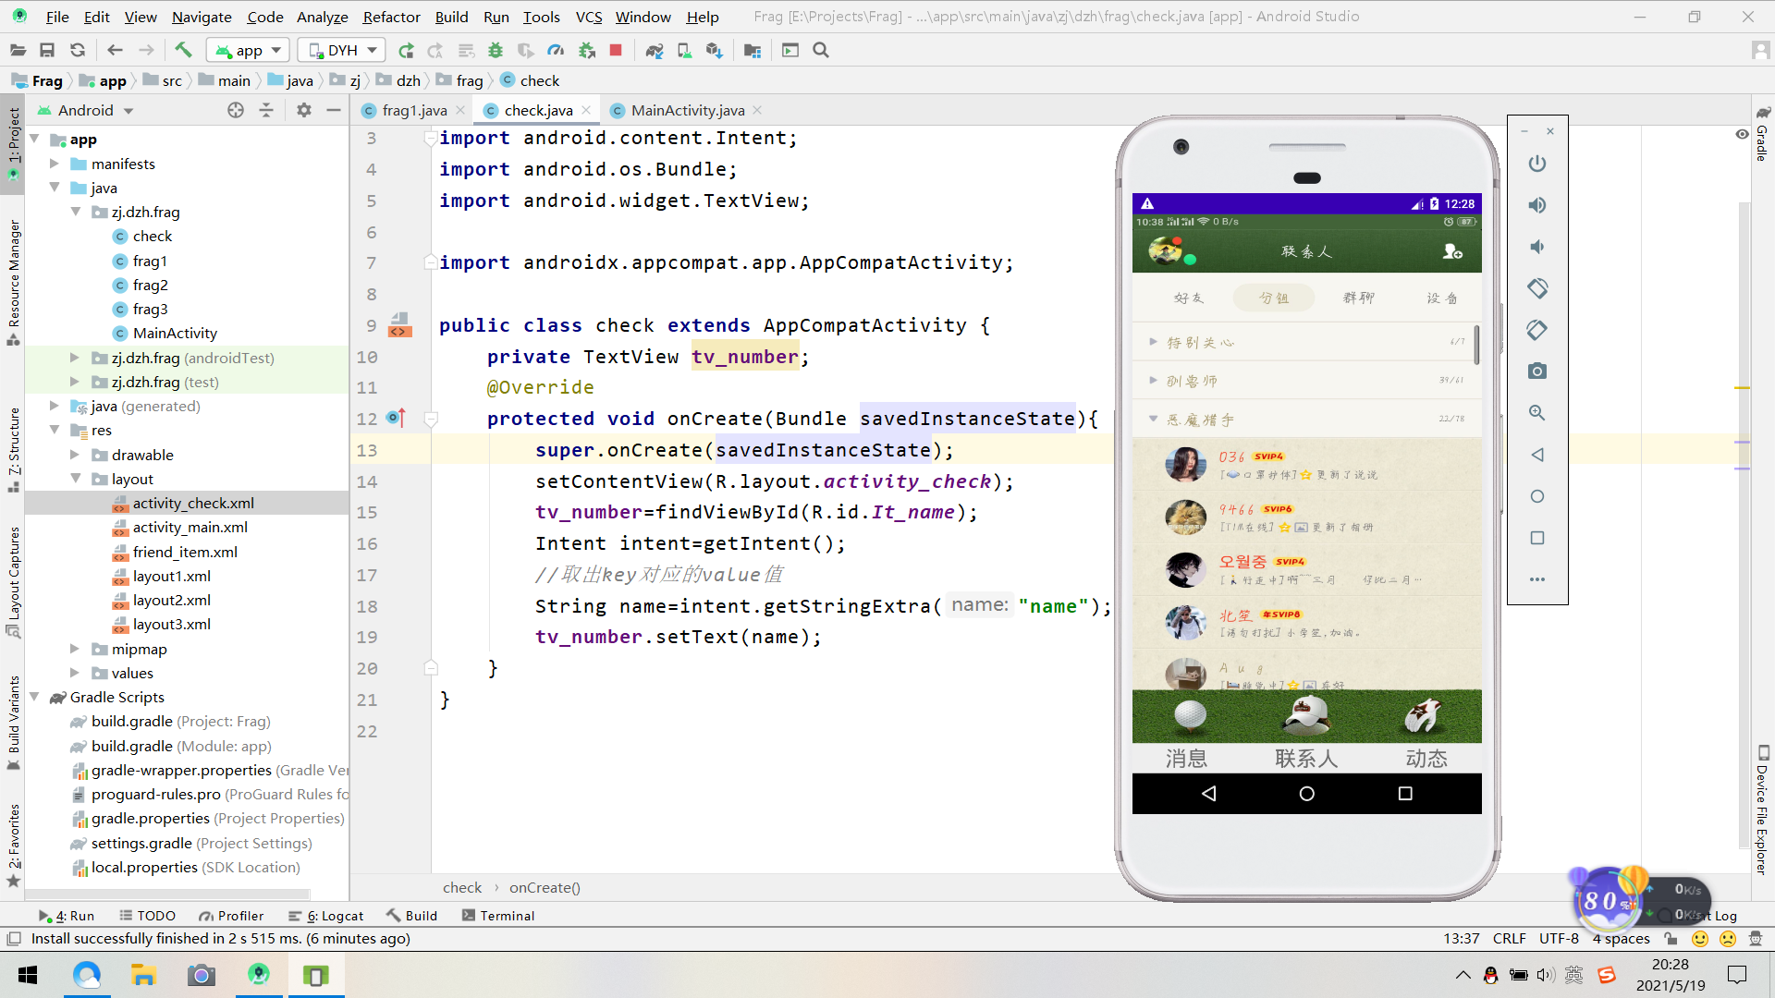Profile the app with the profiler gauge icon
This screenshot has height=998, width=1775.
click(x=557, y=50)
